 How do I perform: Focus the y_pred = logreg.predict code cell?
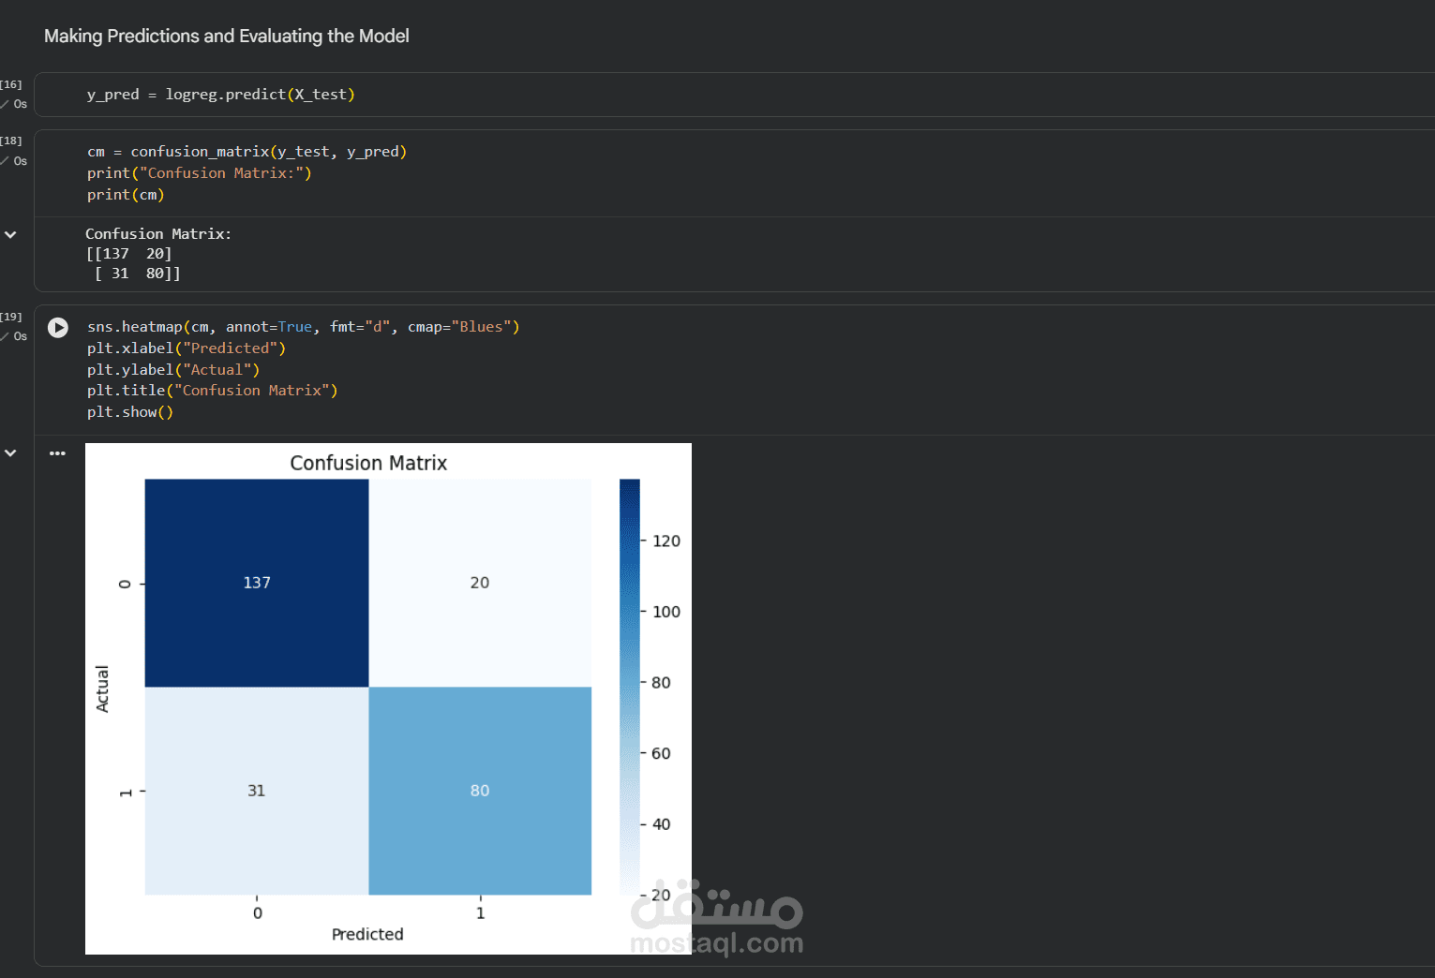220,95
